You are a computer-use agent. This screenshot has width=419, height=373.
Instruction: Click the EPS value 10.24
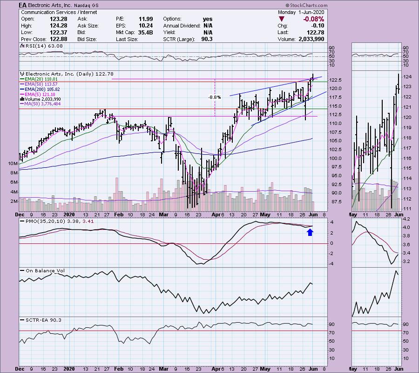tap(146, 26)
